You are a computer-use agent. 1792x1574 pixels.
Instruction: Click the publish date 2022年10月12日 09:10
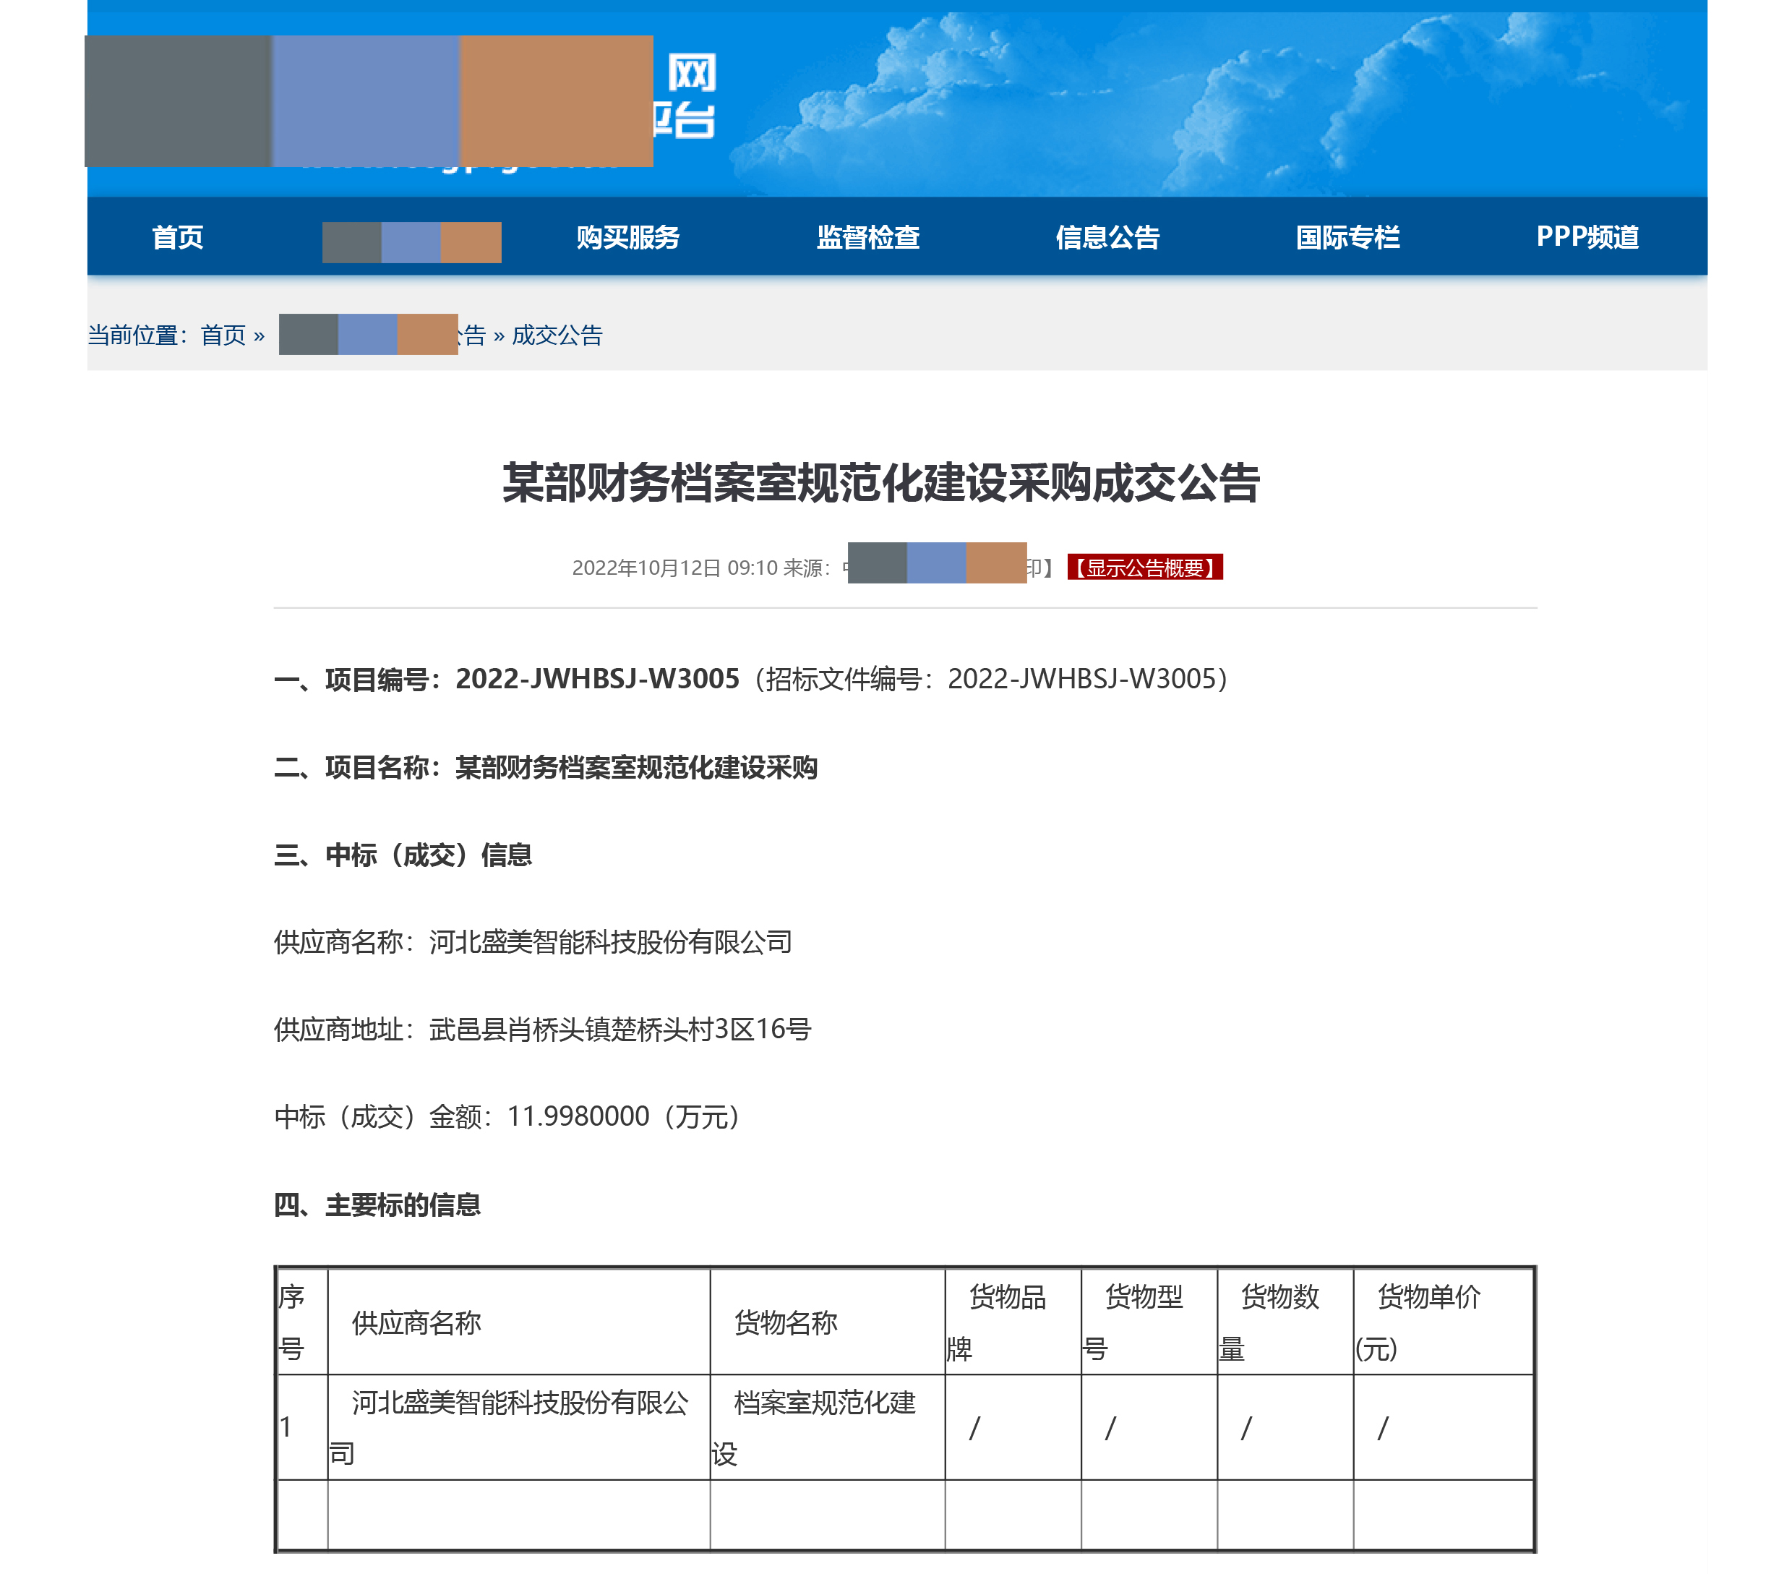(675, 568)
